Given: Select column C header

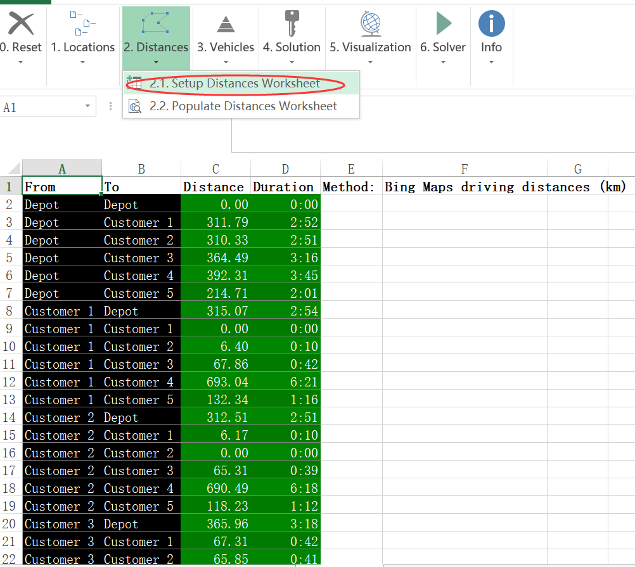Looking at the screenshot, I should 215,169.
